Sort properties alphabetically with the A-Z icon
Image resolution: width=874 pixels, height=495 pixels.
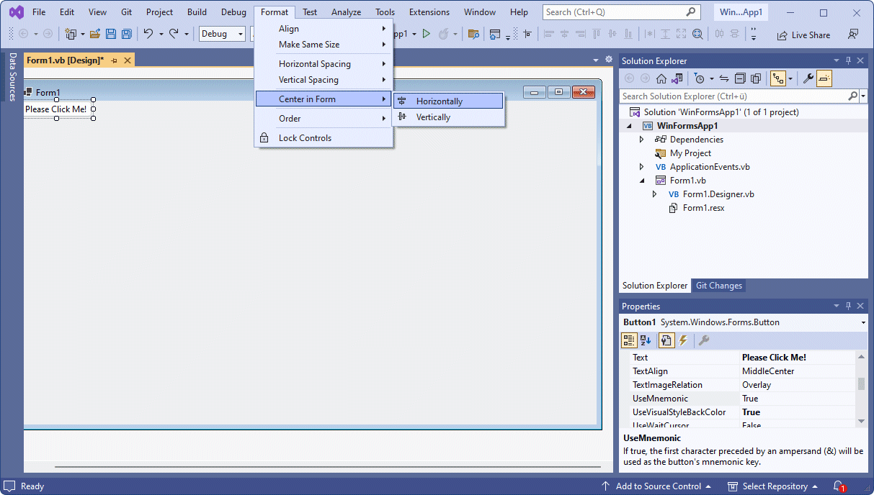point(646,340)
